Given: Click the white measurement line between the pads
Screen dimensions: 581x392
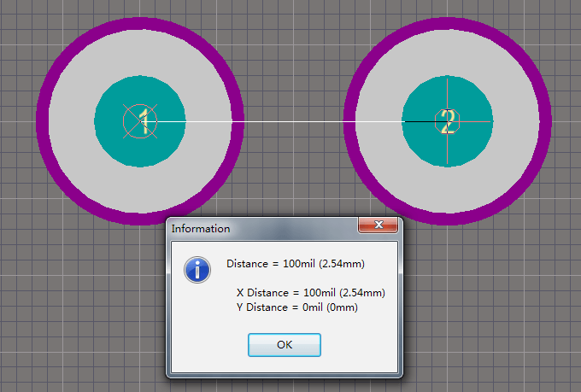Looking at the screenshot, I should tap(290, 121).
